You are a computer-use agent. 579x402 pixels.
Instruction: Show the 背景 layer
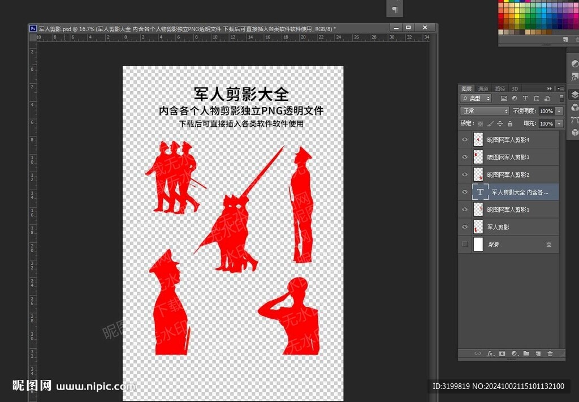pos(465,245)
